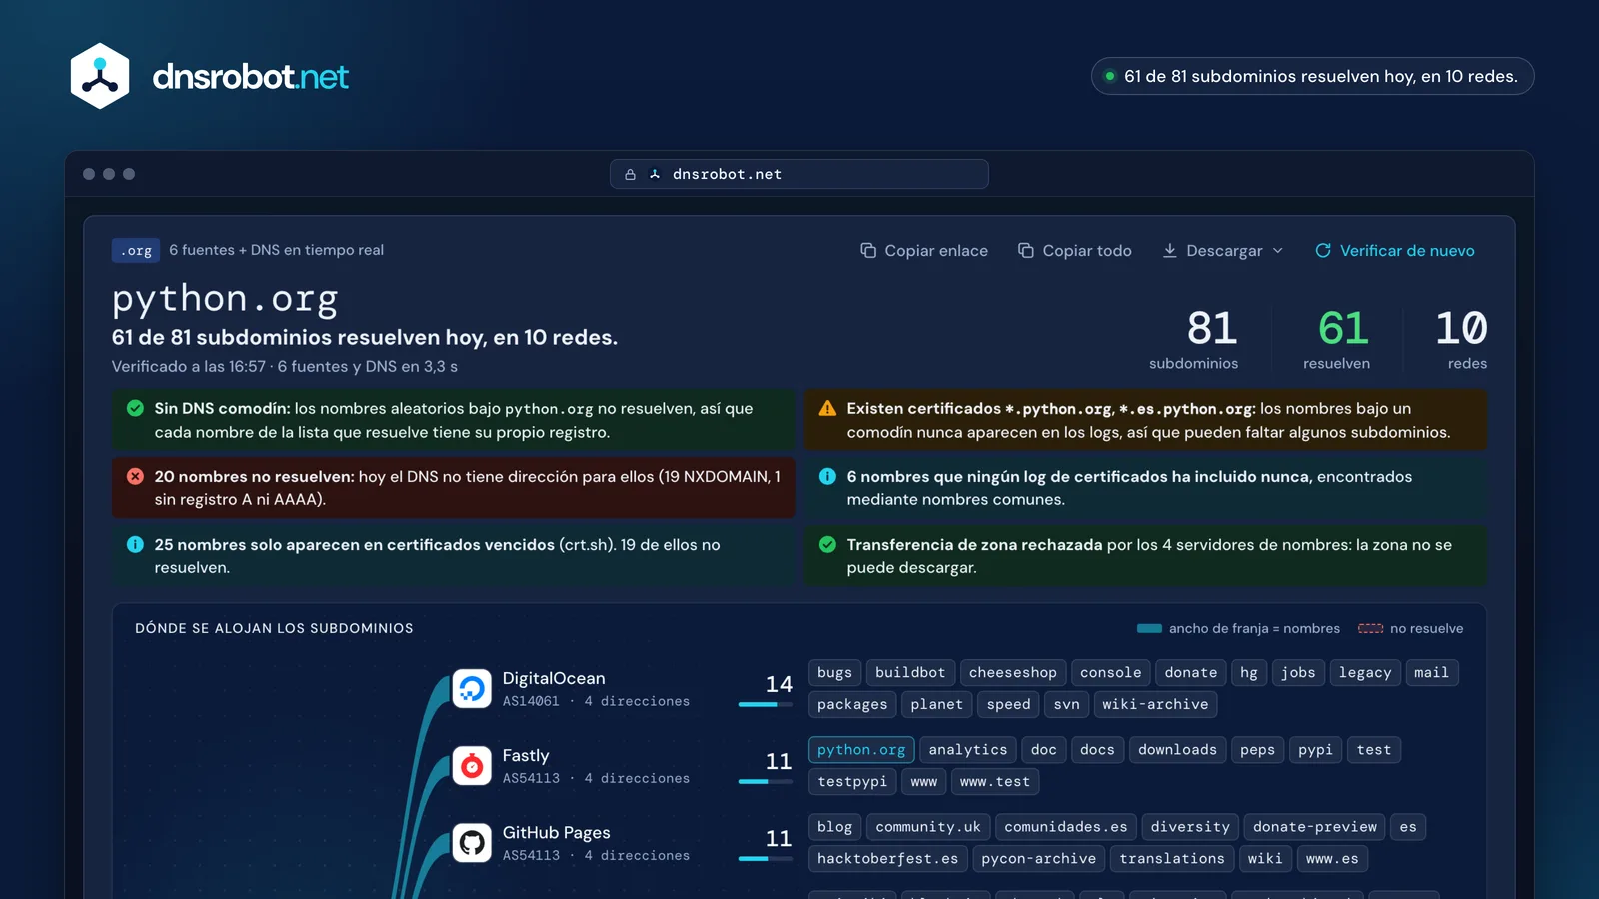The width and height of the screenshot is (1599, 899).
Task: Click the cheeseshop subdomain tag
Action: [x=1013, y=673]
